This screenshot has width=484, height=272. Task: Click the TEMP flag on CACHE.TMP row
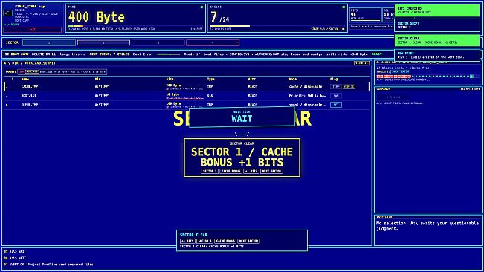point(335,87)
